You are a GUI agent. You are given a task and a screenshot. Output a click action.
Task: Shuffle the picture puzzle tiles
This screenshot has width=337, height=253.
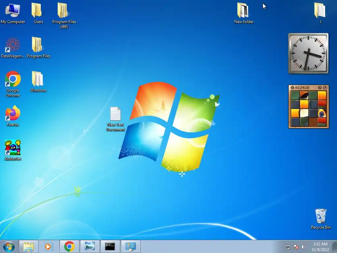325,88
